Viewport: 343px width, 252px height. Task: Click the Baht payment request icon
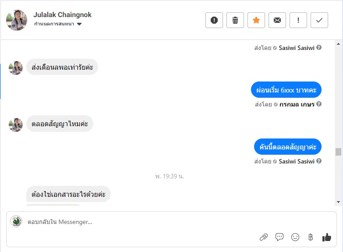pyautogui.click(x=311, y=237)
